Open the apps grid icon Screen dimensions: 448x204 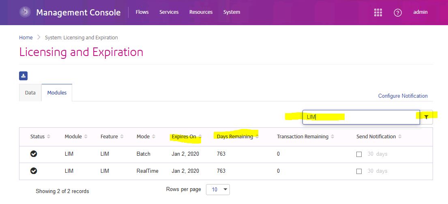coord(378,13)
